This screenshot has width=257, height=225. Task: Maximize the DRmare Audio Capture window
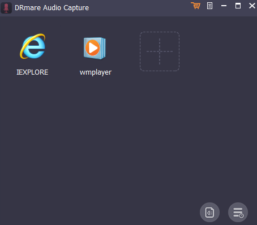tap(238, 6)
